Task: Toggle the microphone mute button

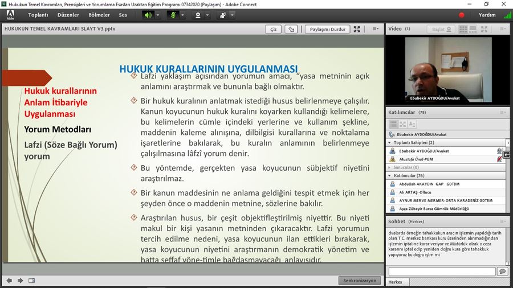Action: point(173,15)
